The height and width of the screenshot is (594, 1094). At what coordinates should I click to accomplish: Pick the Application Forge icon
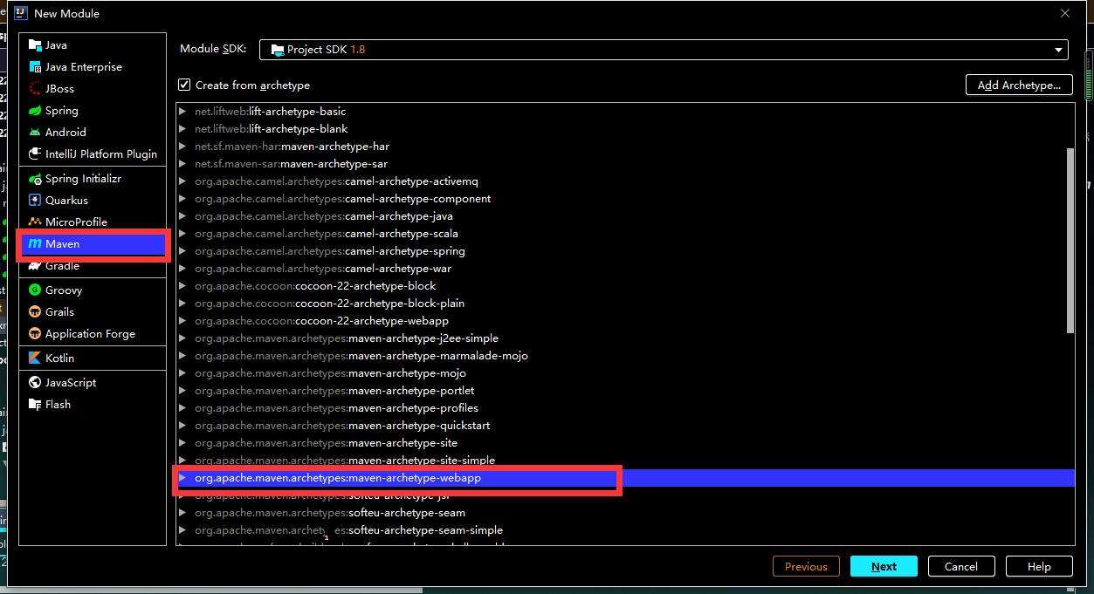(35, 334)
